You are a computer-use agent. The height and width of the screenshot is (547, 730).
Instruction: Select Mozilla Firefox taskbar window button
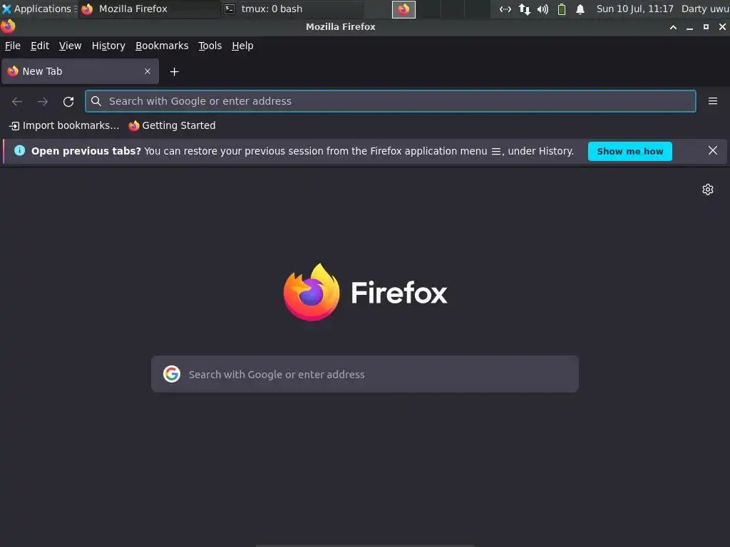150,9
